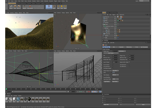Open the Input Color Profile dropdown
The height and width of the screenshot is (108, 156).
(115, 79)
